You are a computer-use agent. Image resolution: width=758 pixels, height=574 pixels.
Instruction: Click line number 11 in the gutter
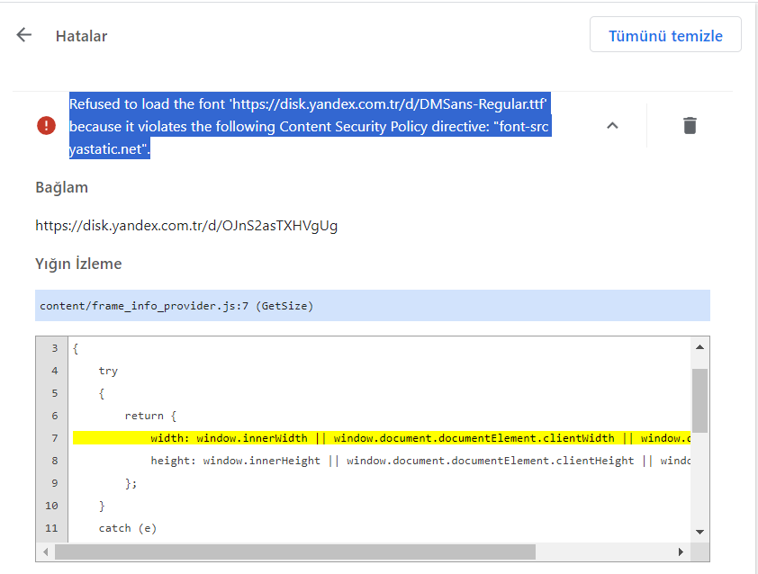tap(51, 528)
